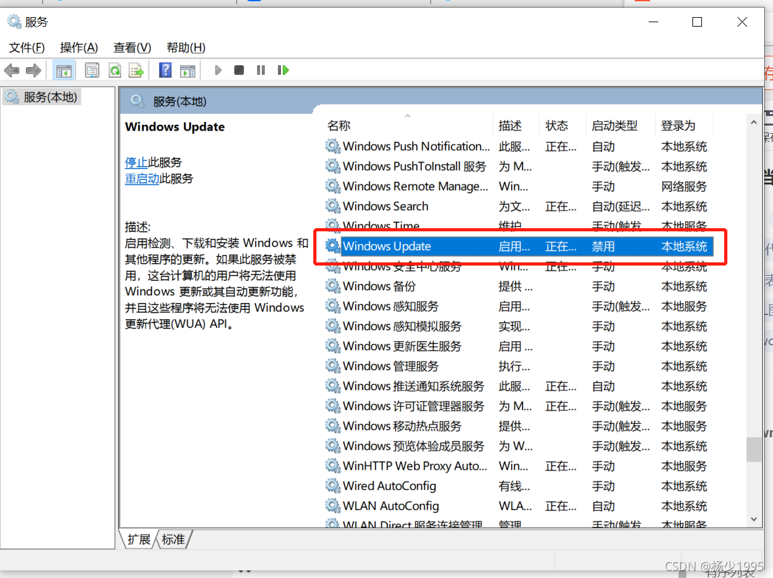This screenshot has width=773, height=578.
Task: Select the WLAN AutoConfig service name
Action: point(391,506)
